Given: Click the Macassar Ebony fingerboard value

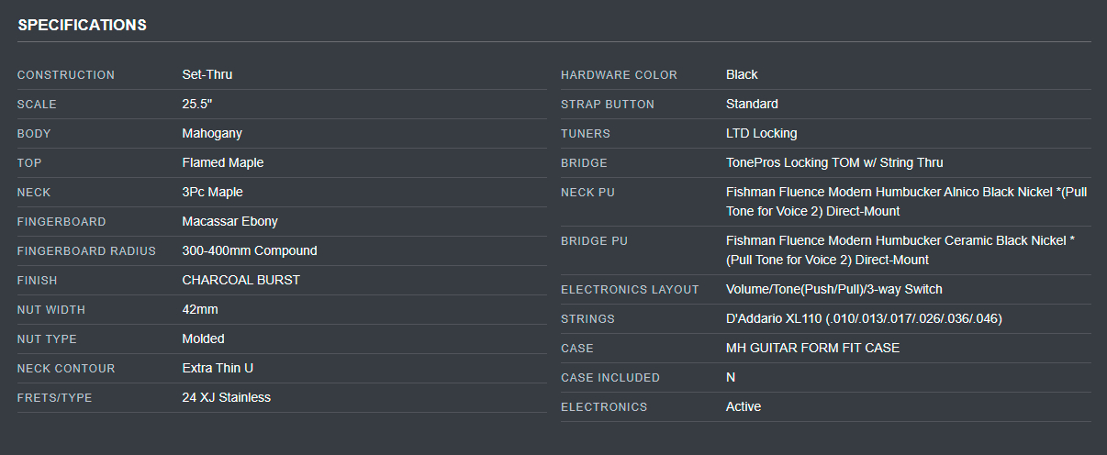Looking at the screenshot, I should [x=229, y=221].
